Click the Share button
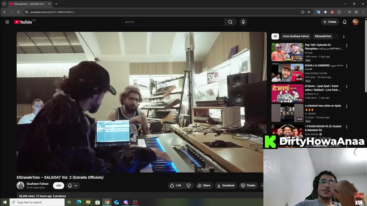This screenshot has width=367, height=206. pos(204,185)
